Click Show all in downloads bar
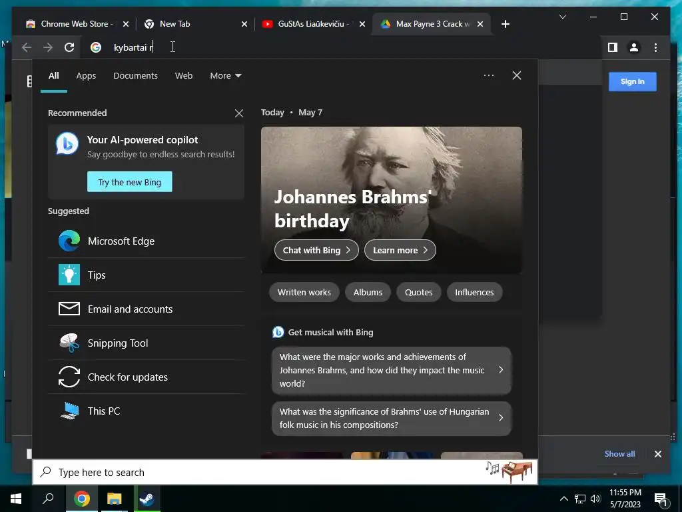Viewport: 682px width, 512px height. coord(619,454)
